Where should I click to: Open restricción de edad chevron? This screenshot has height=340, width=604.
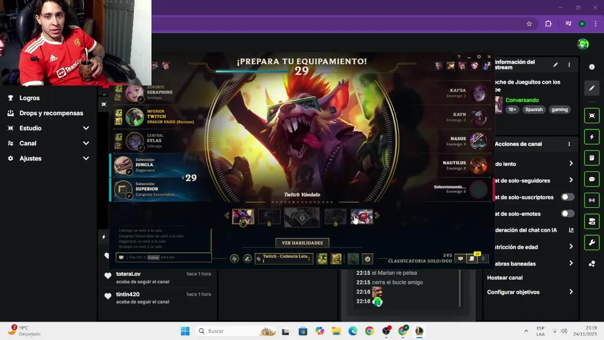pos(571,246)
